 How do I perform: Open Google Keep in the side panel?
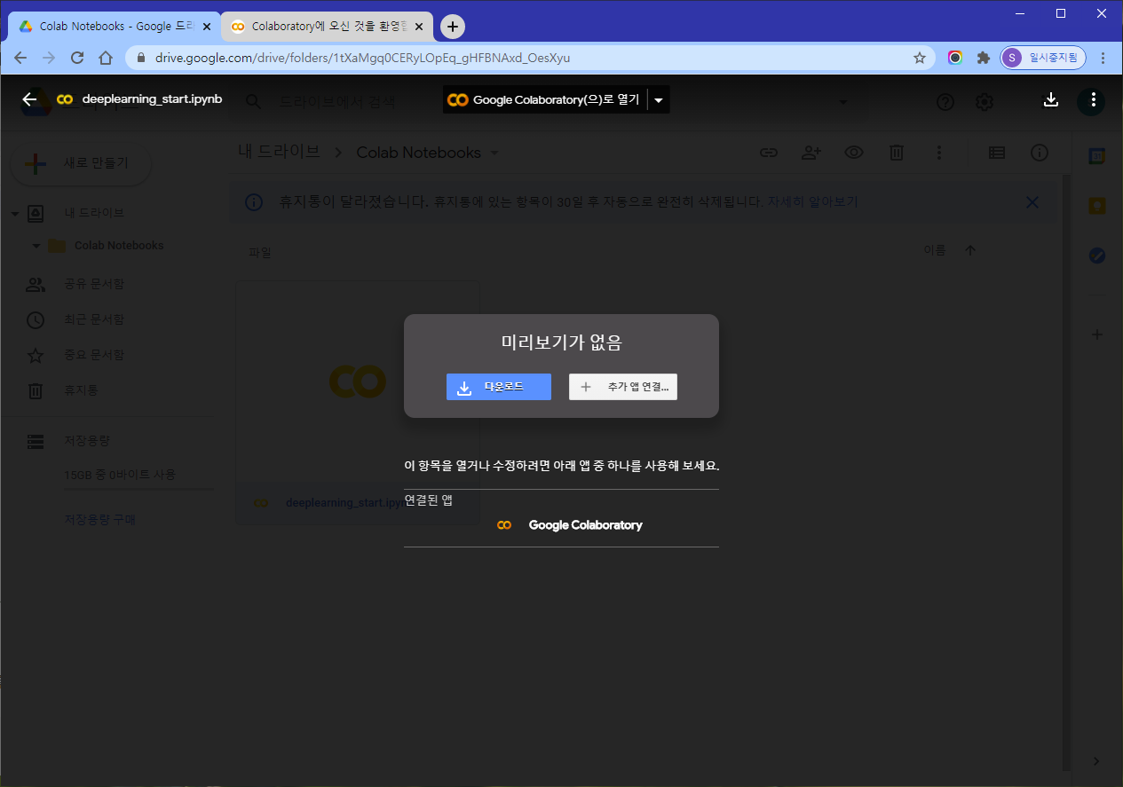coord(1098,205)
